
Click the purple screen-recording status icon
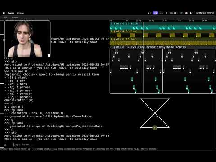pos(155,13)
